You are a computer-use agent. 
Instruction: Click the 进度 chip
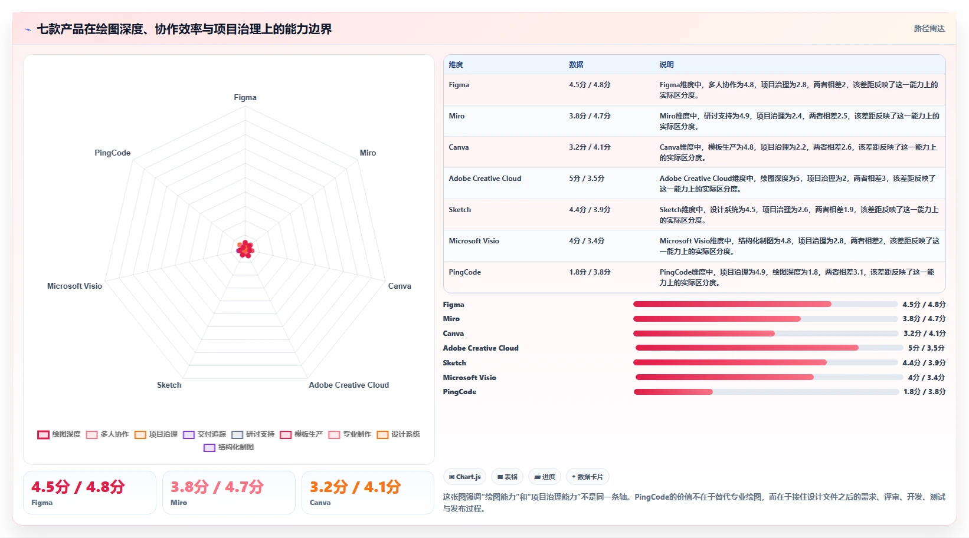point(545,477)
